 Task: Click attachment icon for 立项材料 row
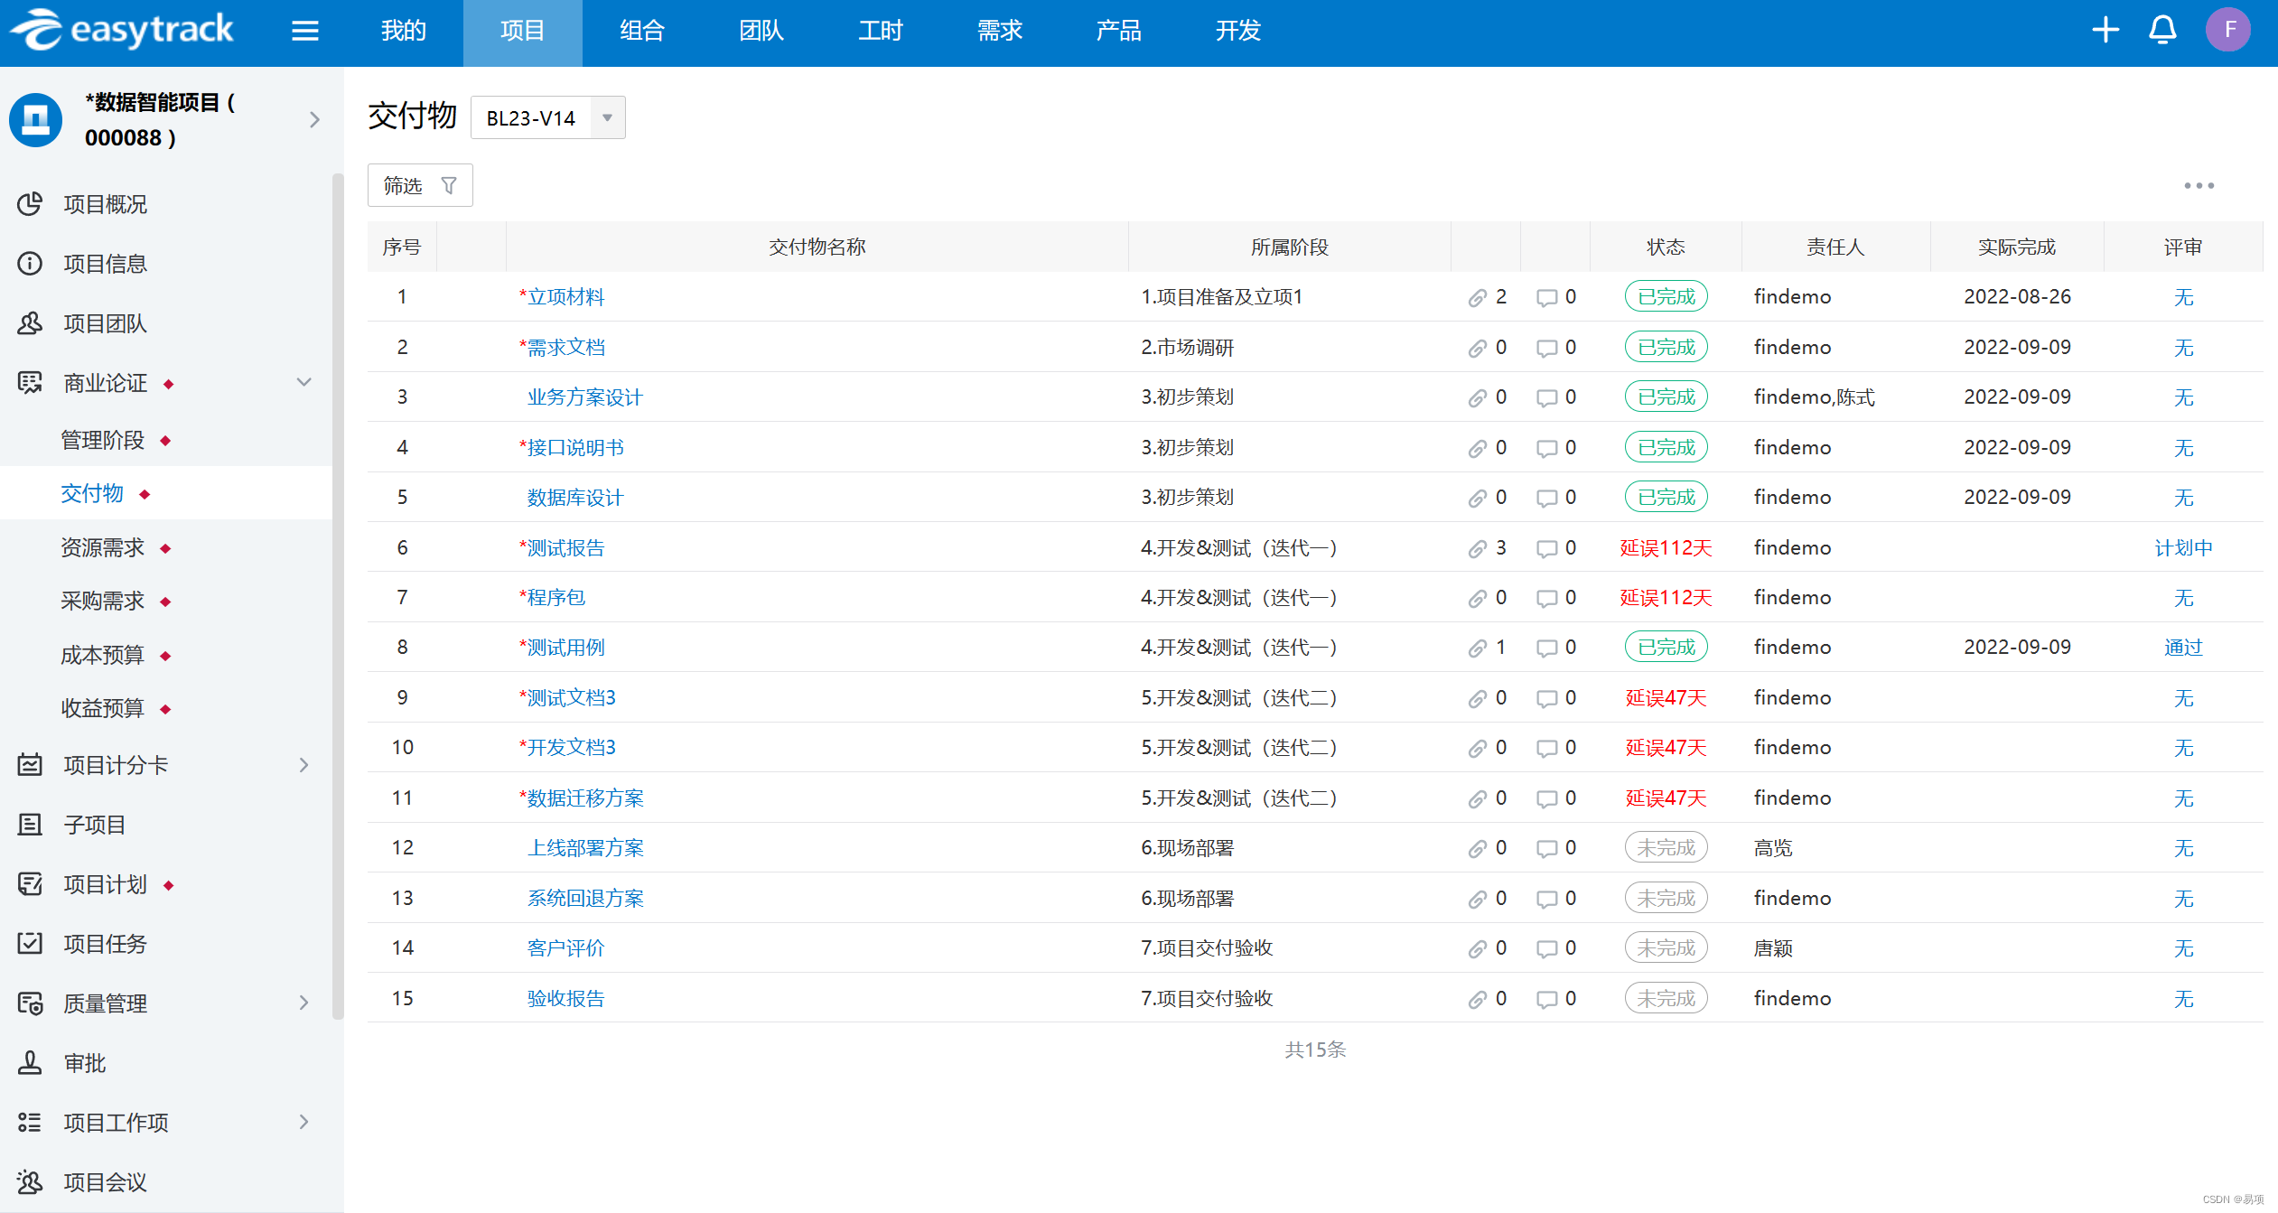(x=1477, y=297)
